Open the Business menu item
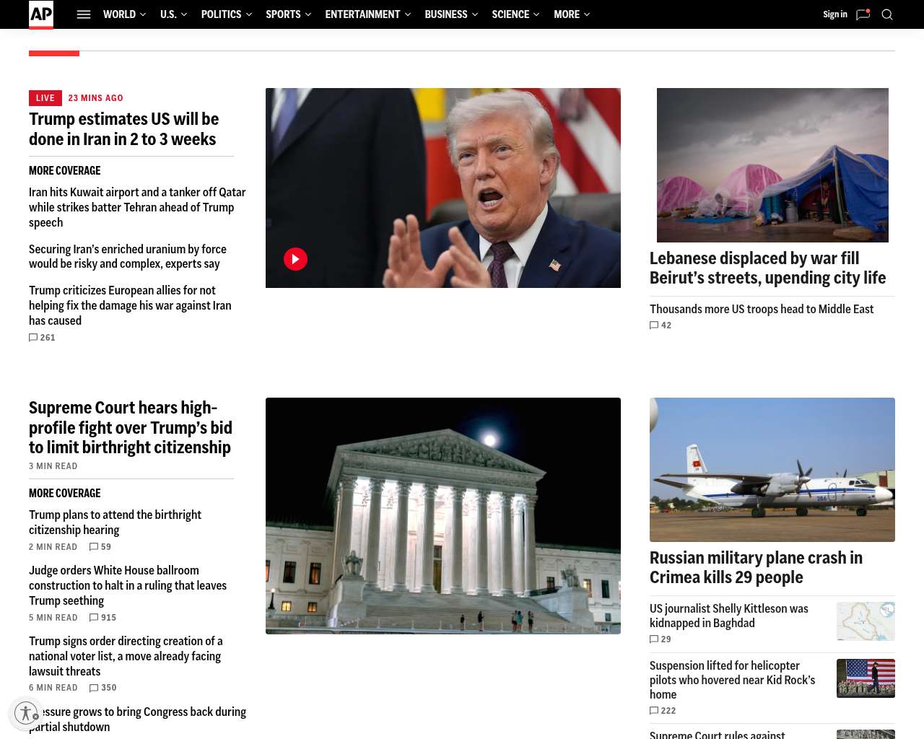 pyautogui.click(x=446, y=14)
